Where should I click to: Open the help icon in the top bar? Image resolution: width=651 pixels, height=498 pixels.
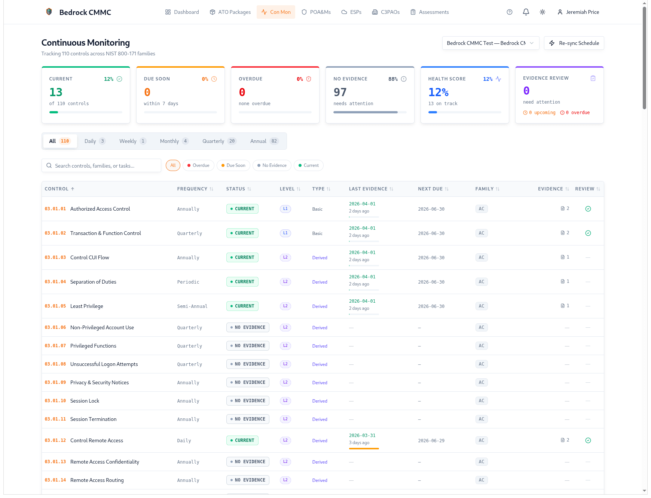click(509, 12)
